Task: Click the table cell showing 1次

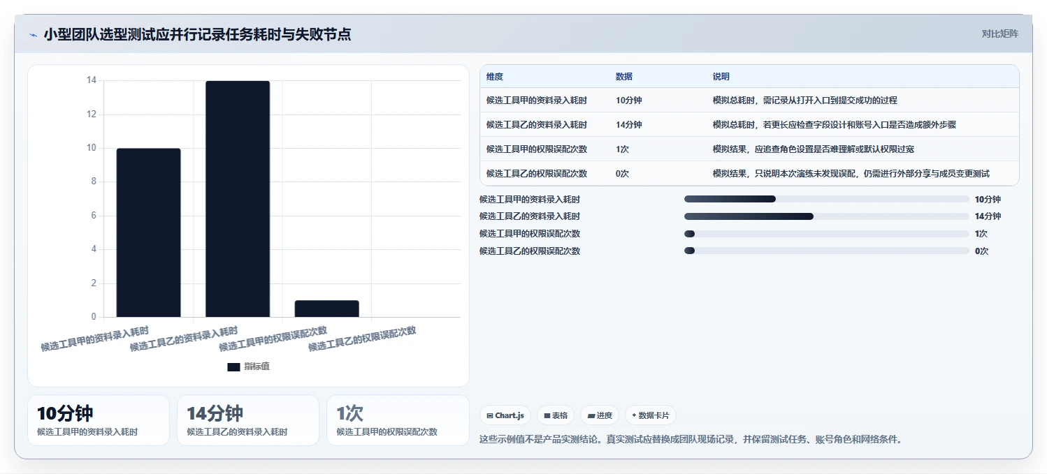Action: pyautogui.click(x=623, y=149)
